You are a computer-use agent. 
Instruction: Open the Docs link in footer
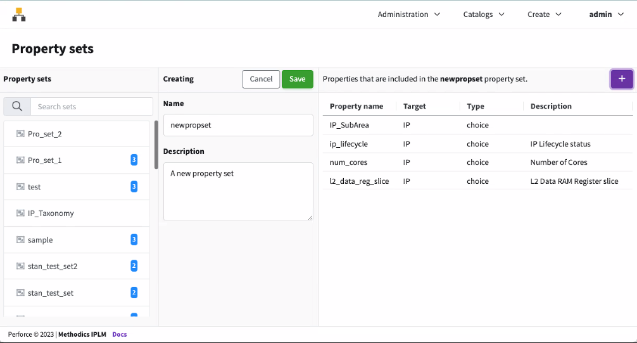point(119,334)
